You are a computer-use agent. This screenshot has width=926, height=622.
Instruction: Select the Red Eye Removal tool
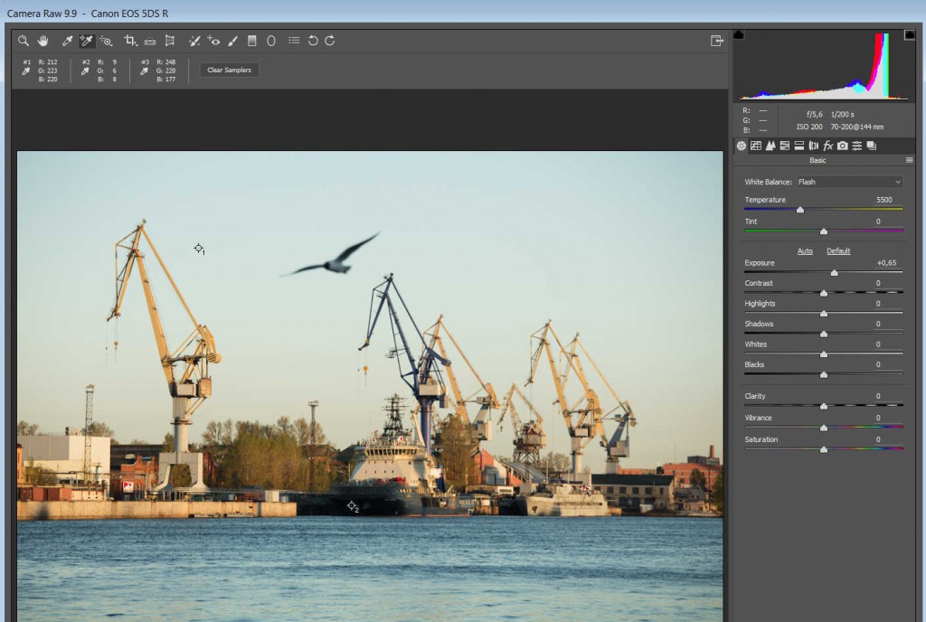tap(213, 41)
